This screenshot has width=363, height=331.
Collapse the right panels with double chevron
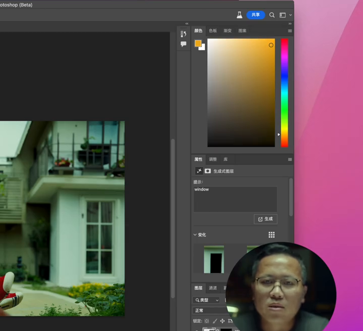pyautogui.click(x=290, y=24)
